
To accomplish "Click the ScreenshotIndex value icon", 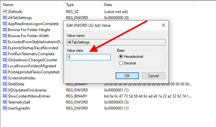I will pos(4,78).
